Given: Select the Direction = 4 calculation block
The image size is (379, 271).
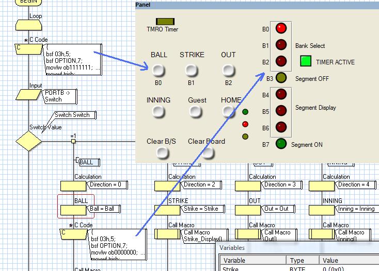Looking at the screenshot, I should [x=322, y=186].
